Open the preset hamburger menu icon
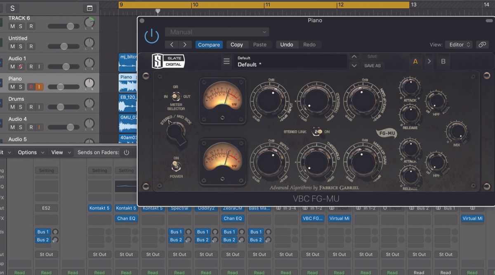This screenshot has width=495, height=275. [226, 61]
